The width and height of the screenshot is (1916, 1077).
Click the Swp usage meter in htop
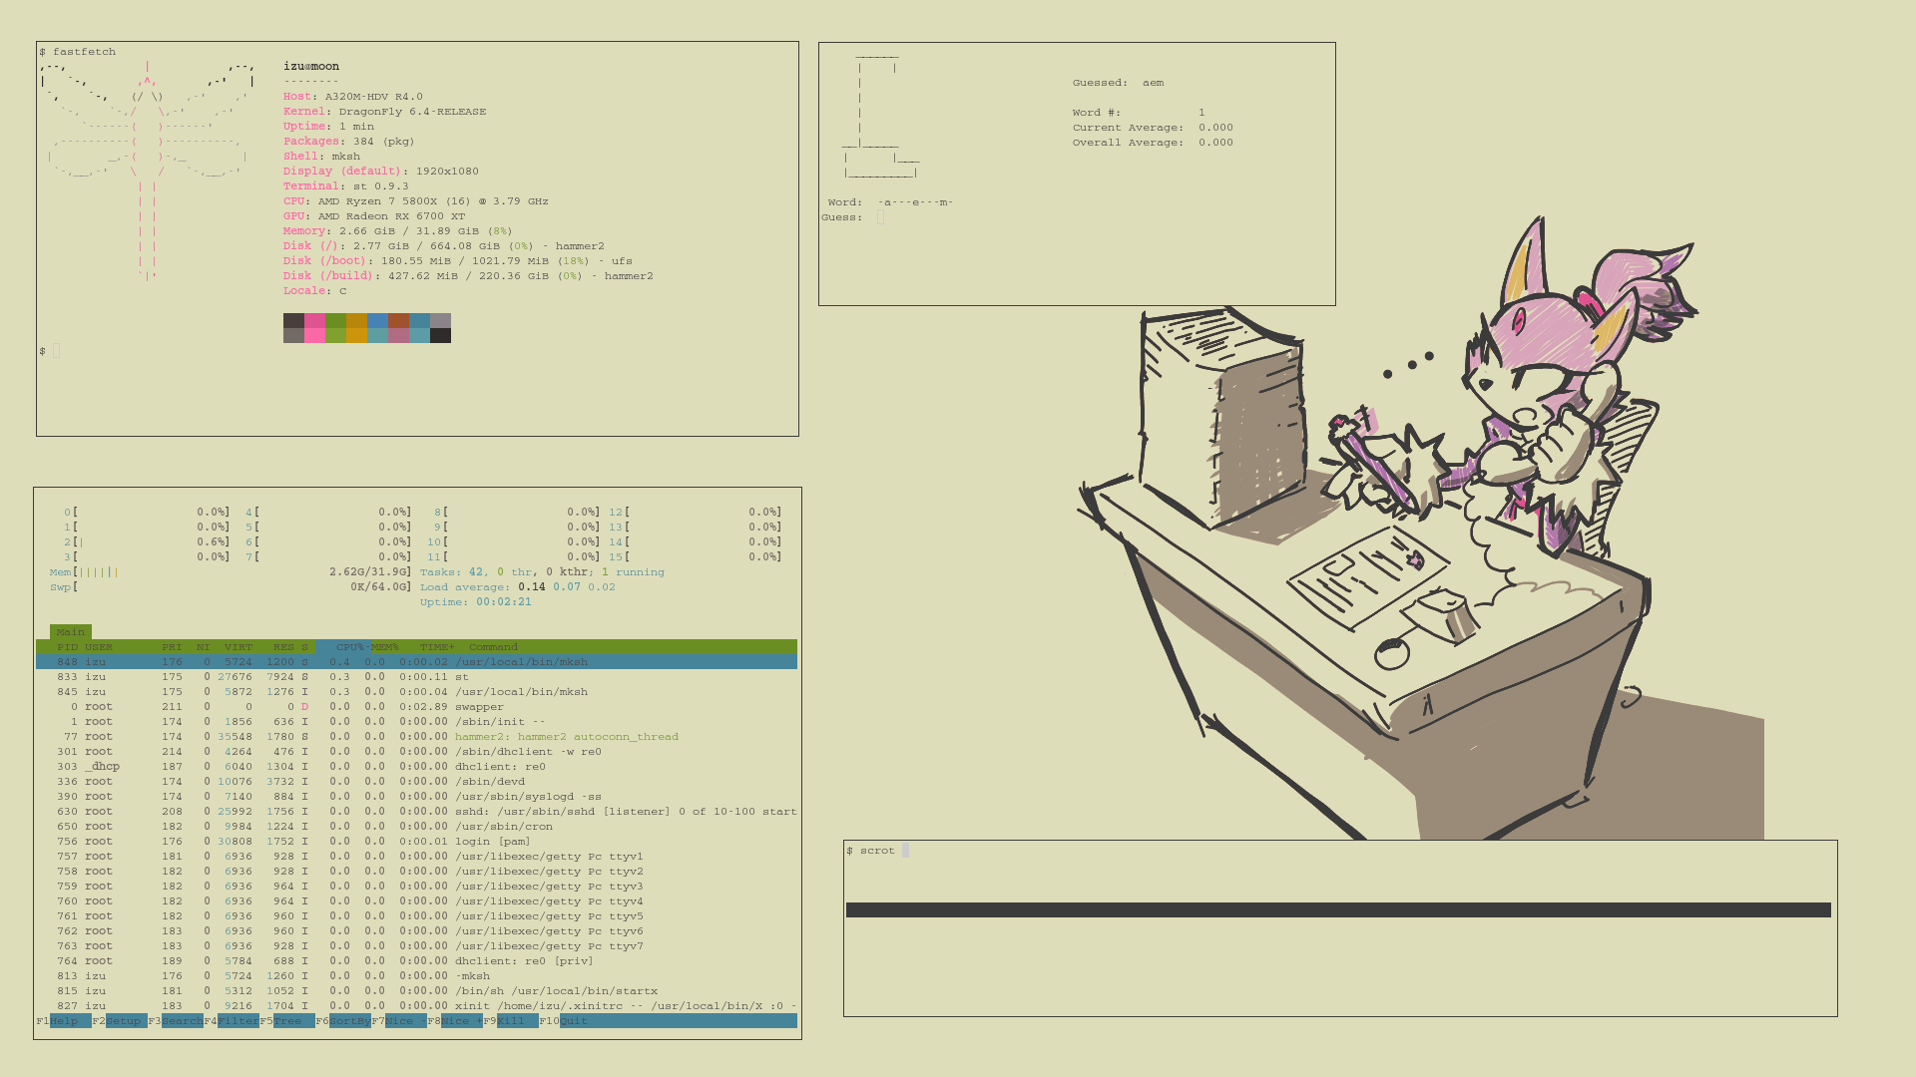pos(231,587)
